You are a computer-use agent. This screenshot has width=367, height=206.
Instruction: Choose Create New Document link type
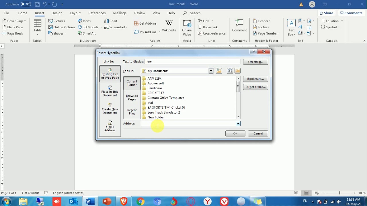110,109
